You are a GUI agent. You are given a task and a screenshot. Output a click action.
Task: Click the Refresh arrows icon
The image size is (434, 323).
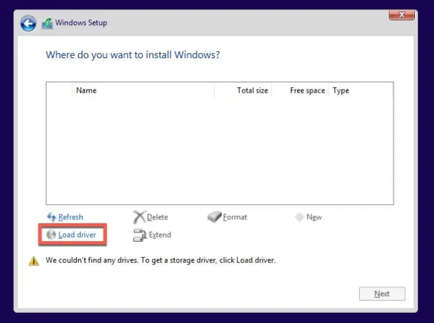[52, 217]
